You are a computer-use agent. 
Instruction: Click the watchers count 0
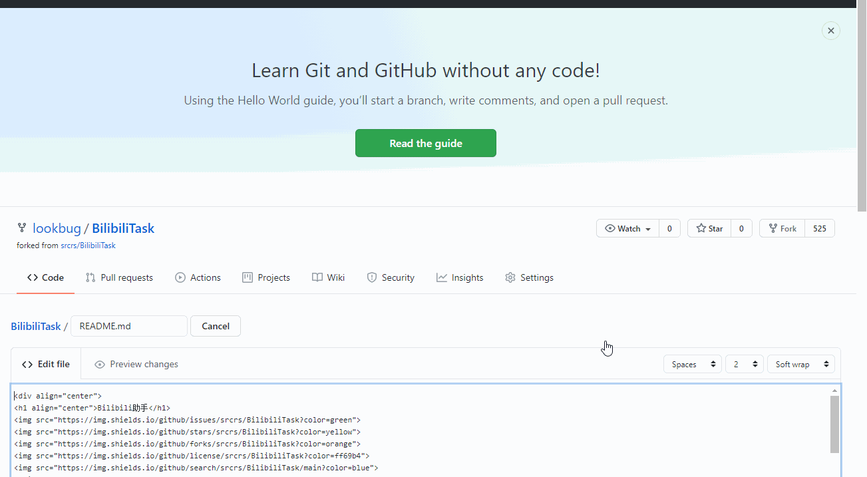669,228
